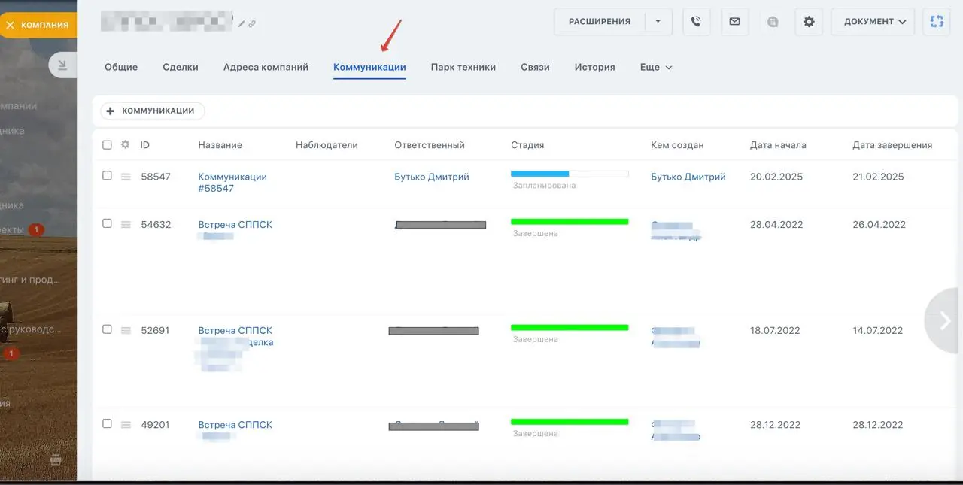Click the fullscreen expand icon top right
This screenshot has height=485, width=963.
coord(937,22)
